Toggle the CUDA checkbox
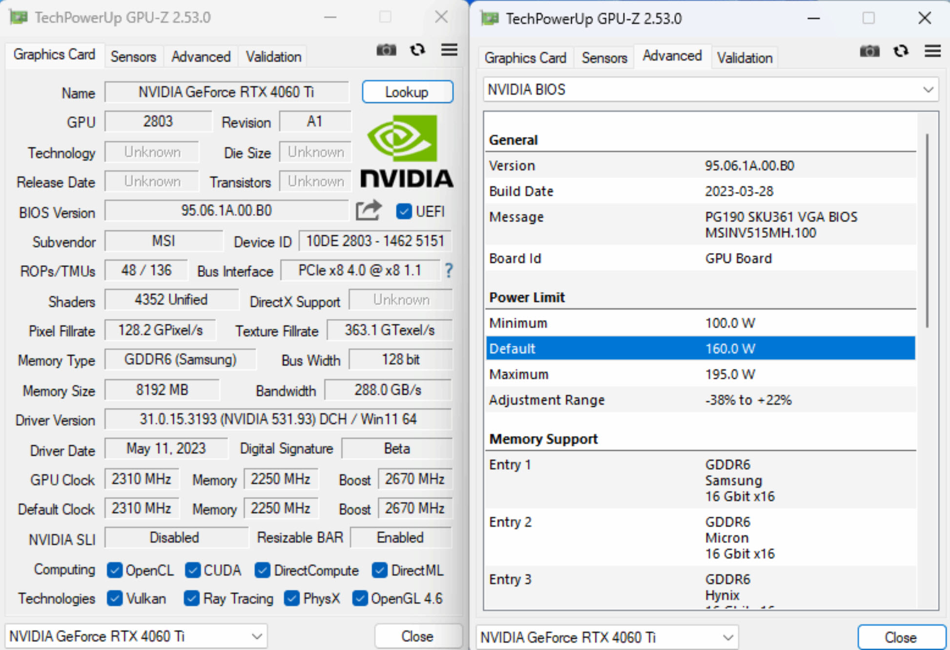950x650 pixels. pyautogui.click(x=193, y=570)
